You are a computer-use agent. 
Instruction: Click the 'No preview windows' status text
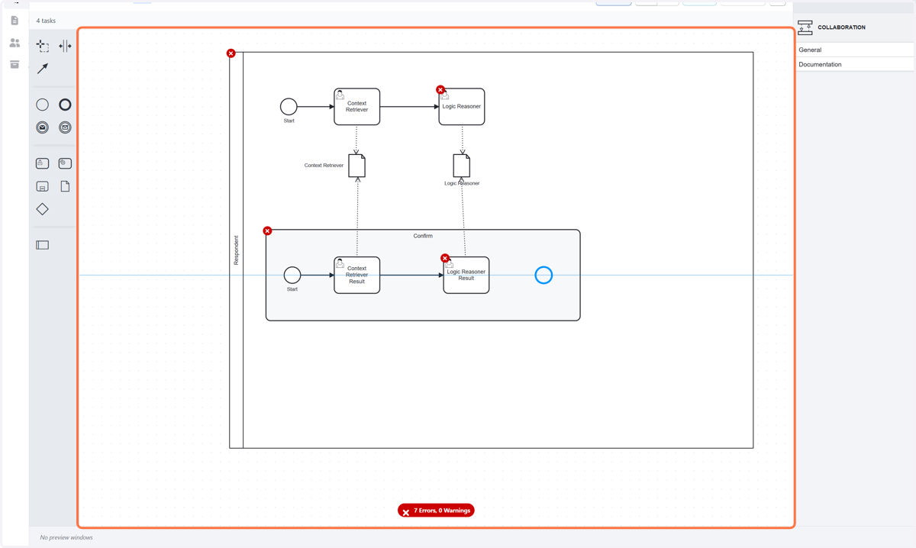(x=66, y=537)
